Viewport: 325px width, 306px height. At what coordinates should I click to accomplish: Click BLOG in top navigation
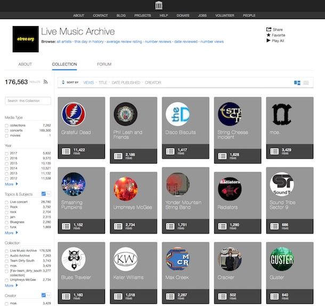[121, 15]
